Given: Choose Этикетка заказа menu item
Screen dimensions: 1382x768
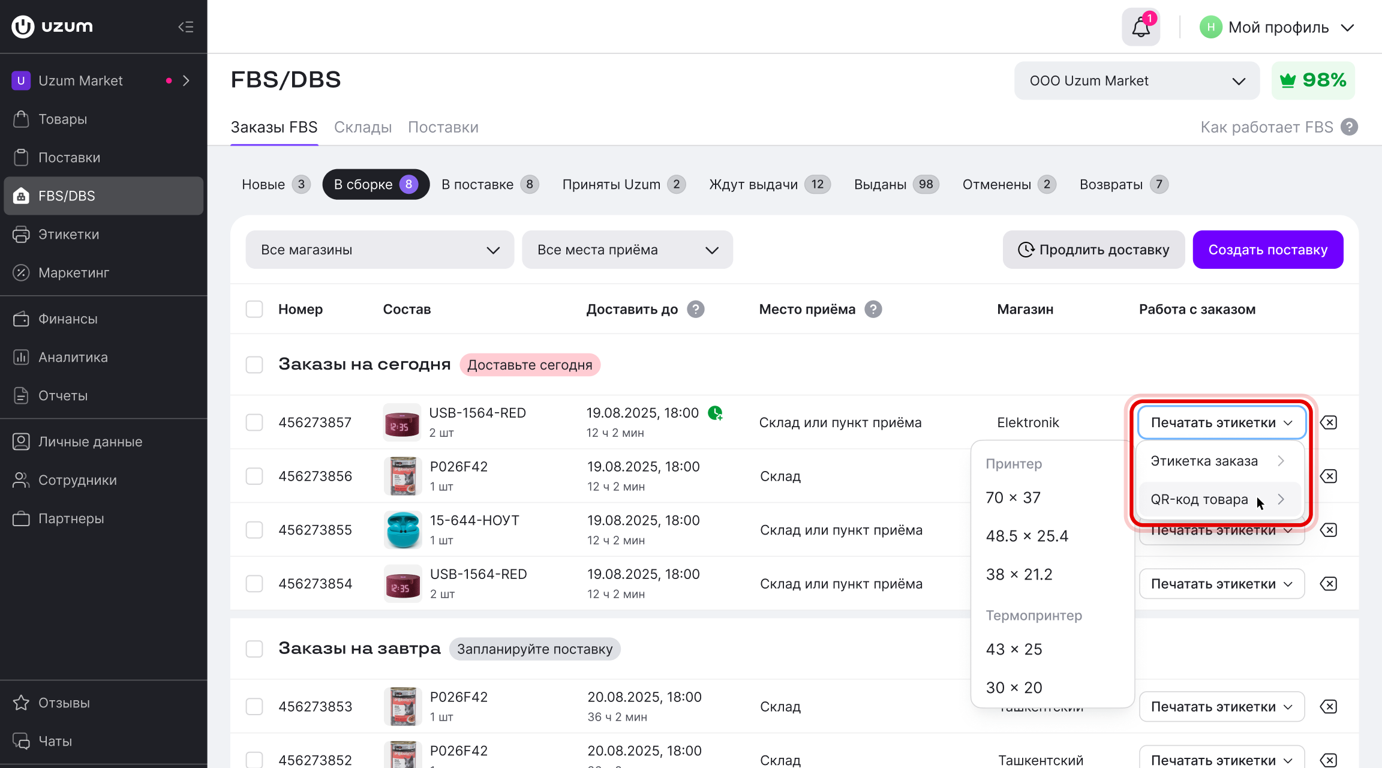Looking at the screenshot, I should [x=1221, y=461].
